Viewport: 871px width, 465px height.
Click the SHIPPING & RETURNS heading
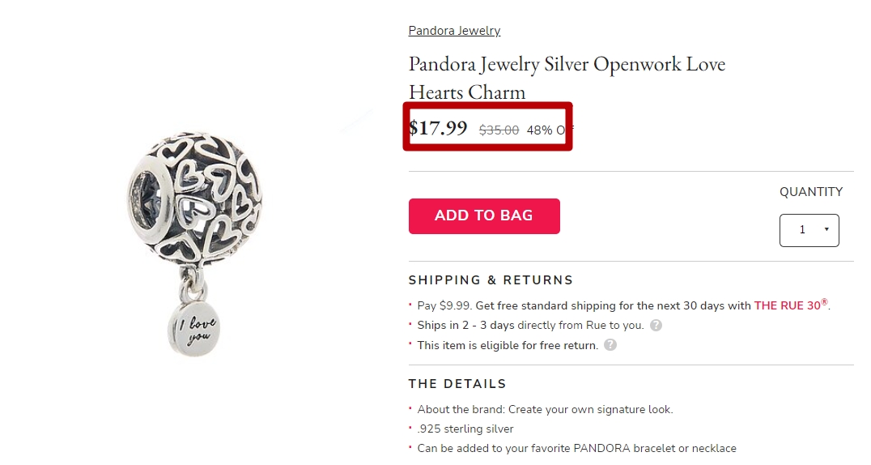491,280
